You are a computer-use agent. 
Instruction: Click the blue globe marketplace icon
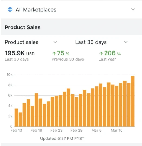[x=10, y=9]
